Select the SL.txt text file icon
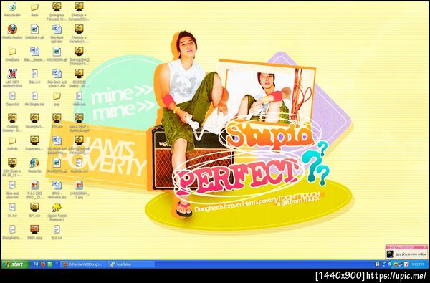 (x=12, y=211)
